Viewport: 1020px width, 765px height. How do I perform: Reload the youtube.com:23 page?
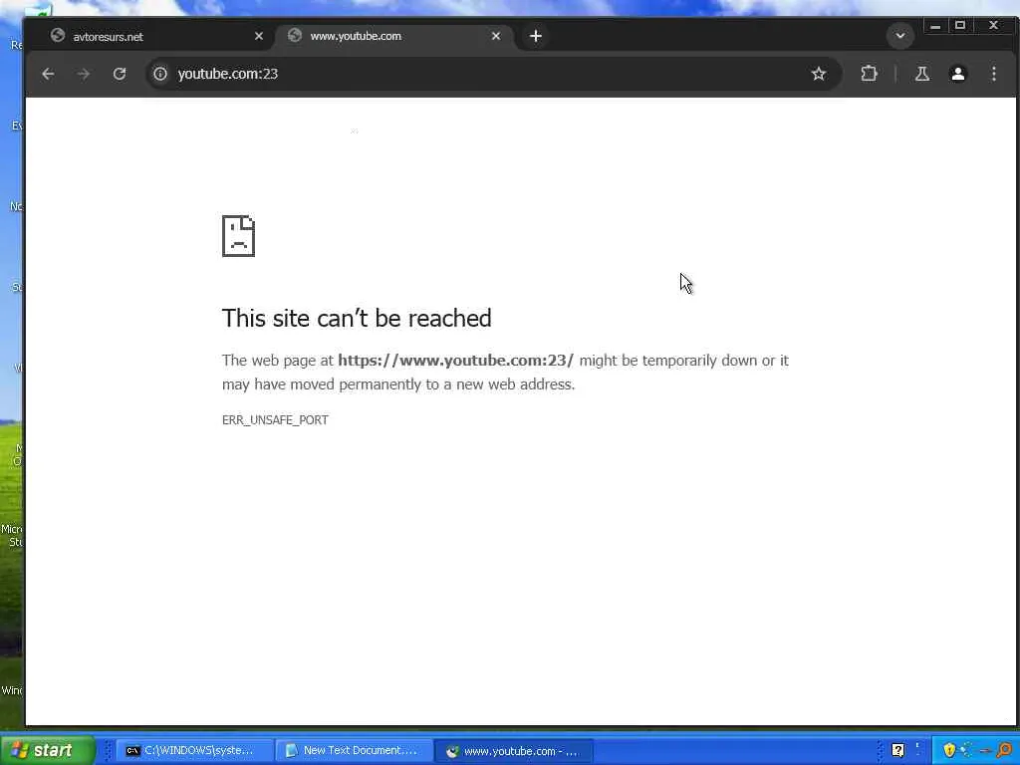[x=120, y=74]
